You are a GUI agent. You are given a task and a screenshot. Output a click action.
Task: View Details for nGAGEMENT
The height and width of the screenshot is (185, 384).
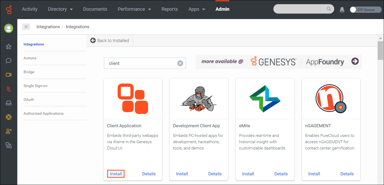click(x=347, y=174)
